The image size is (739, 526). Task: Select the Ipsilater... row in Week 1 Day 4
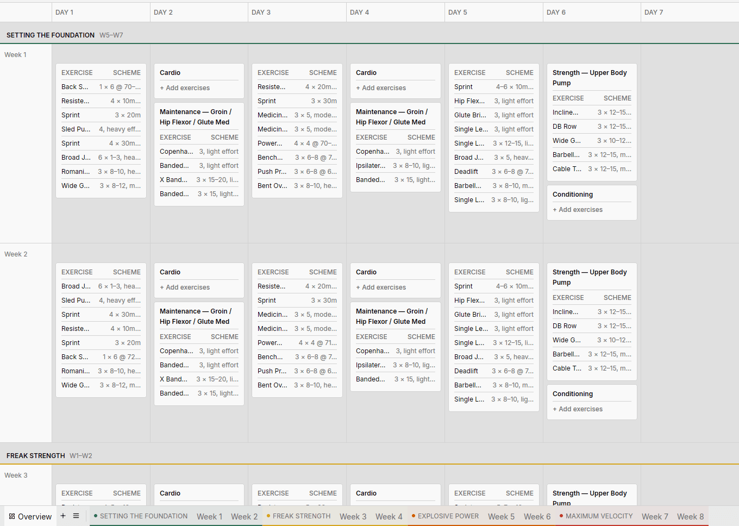click(396, 166)
